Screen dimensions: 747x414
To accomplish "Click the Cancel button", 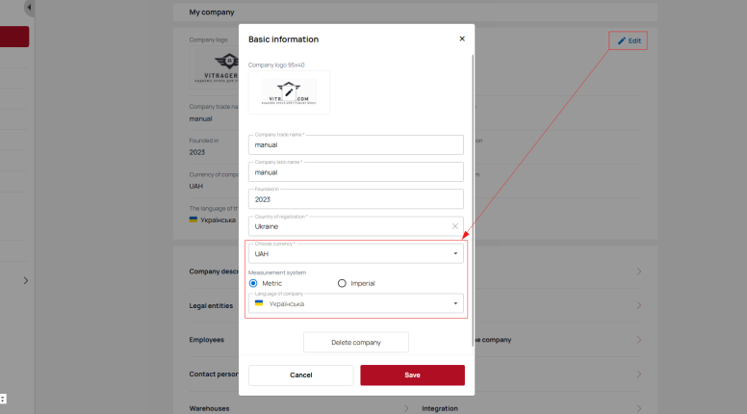I will pos(300,375).
